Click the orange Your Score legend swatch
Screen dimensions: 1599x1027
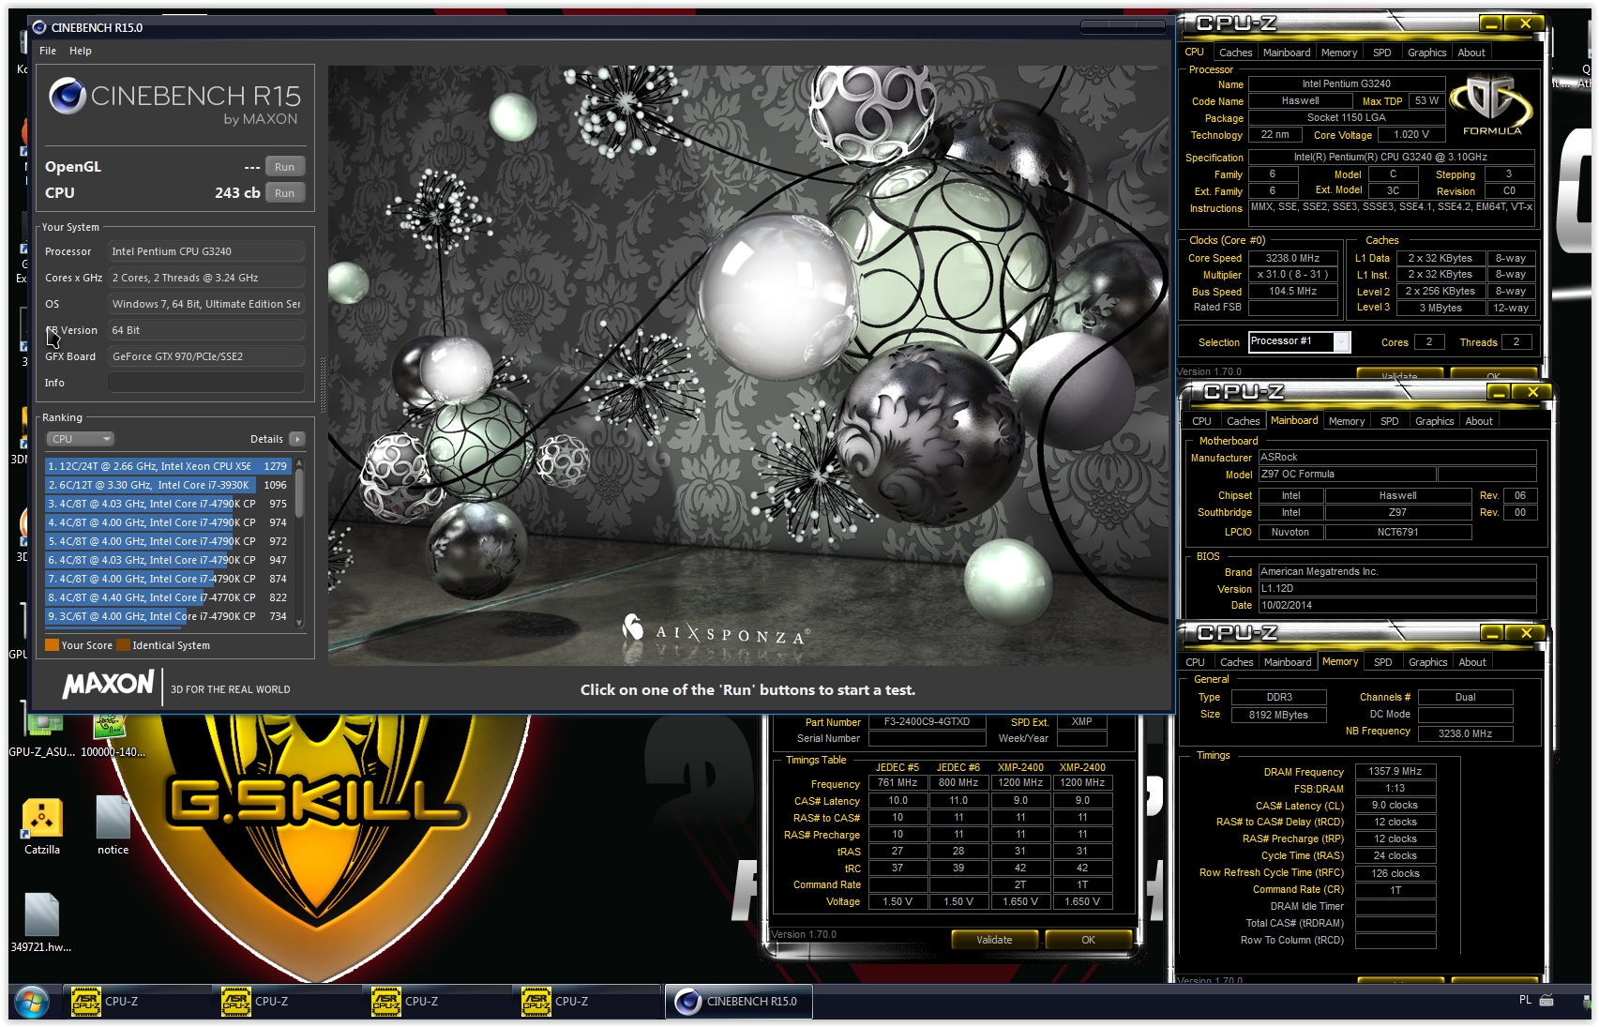pos(53,645)
